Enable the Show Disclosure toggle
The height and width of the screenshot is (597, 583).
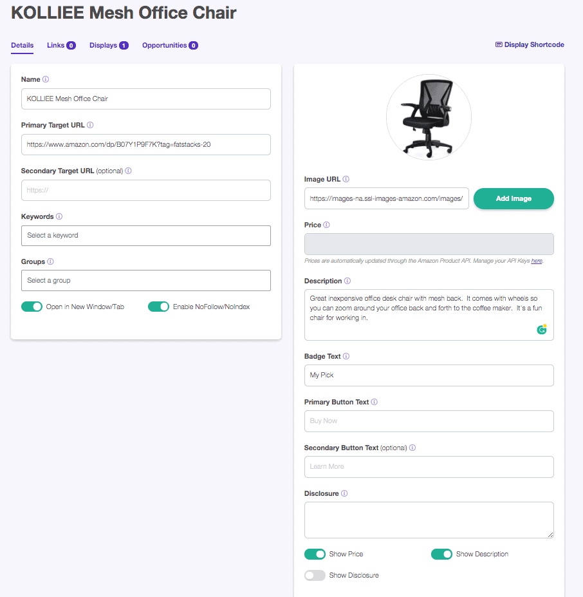click(x=315, y=575)
